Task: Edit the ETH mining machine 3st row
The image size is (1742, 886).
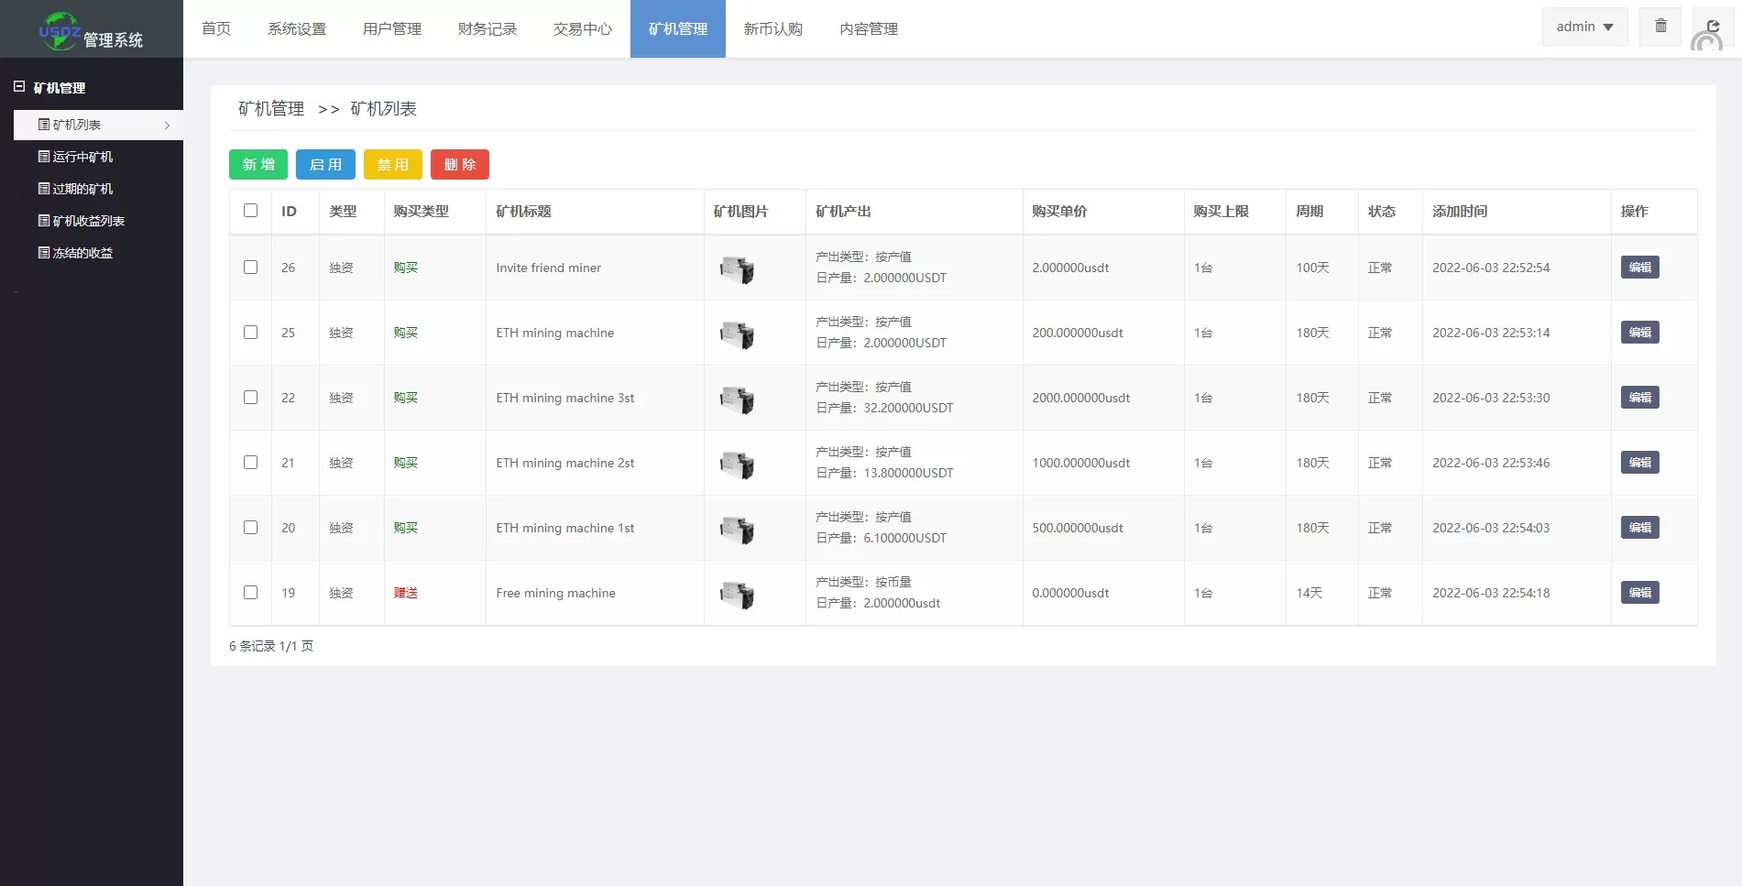Action: 1639,398
